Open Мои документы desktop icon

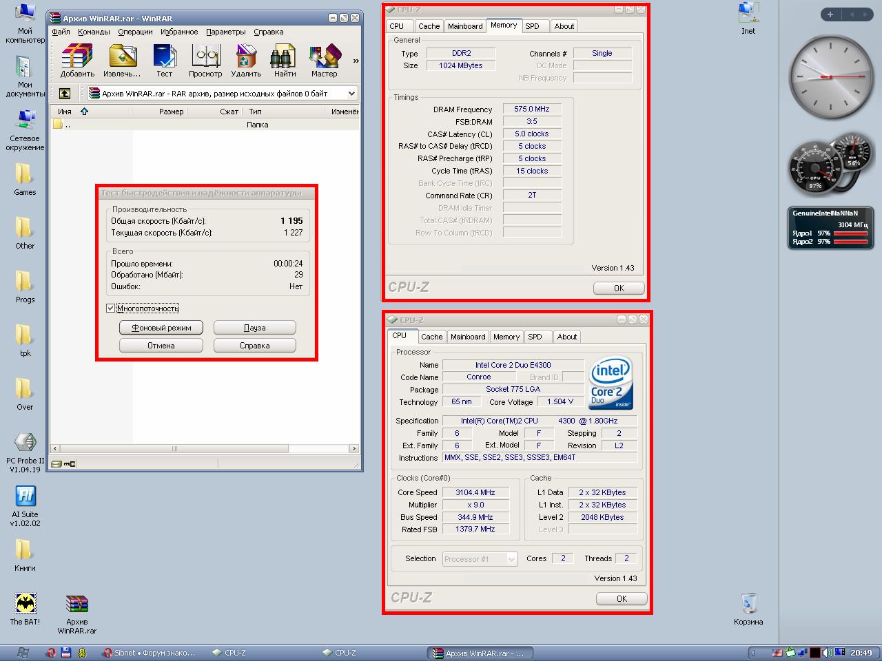point(25,76)
